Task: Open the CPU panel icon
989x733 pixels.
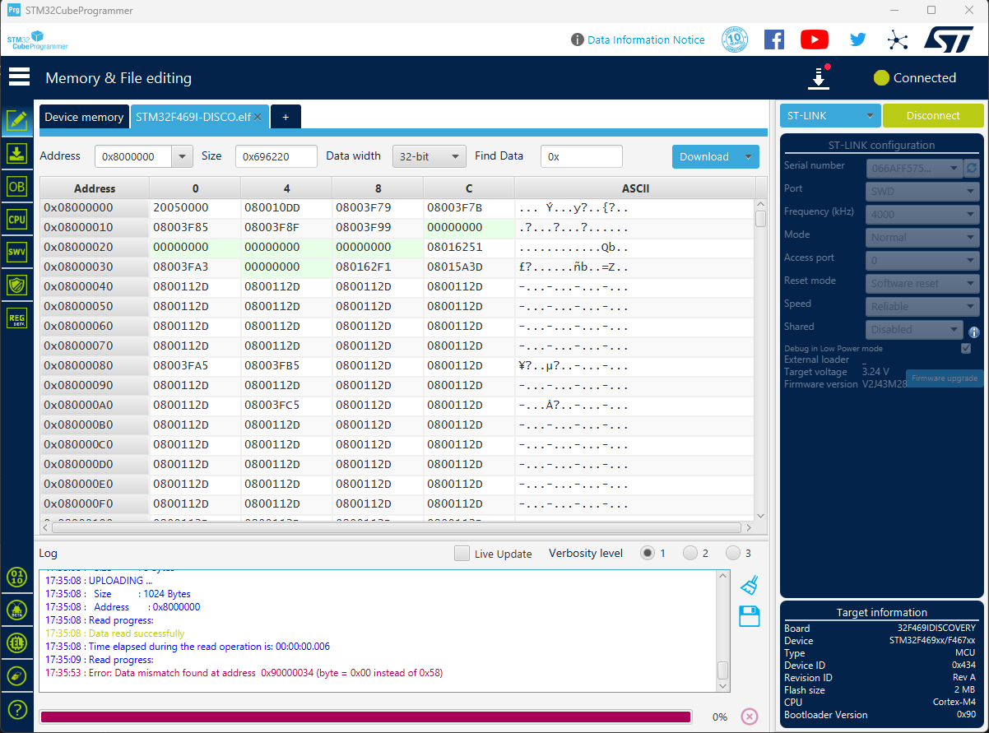Action: [x=16, y=219]
